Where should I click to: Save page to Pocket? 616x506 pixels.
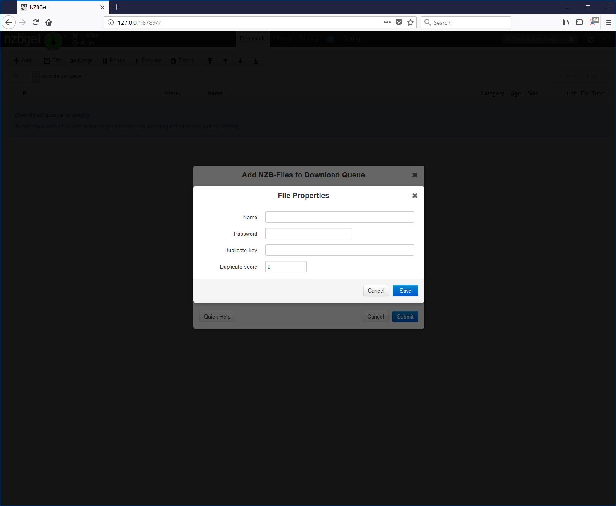[x=398, y=22]
